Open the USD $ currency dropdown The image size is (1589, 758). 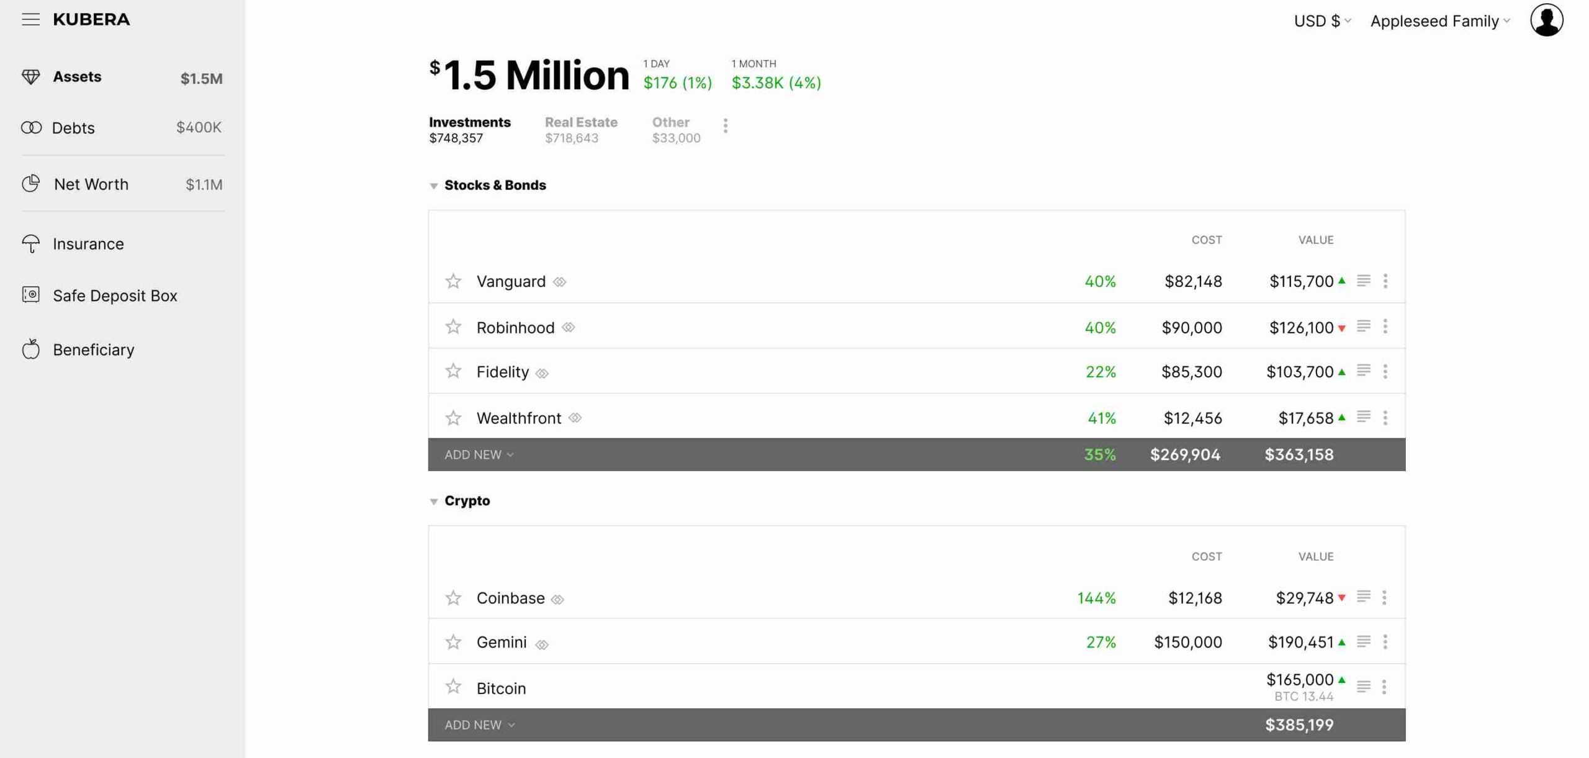click(x=1322, y=21)
